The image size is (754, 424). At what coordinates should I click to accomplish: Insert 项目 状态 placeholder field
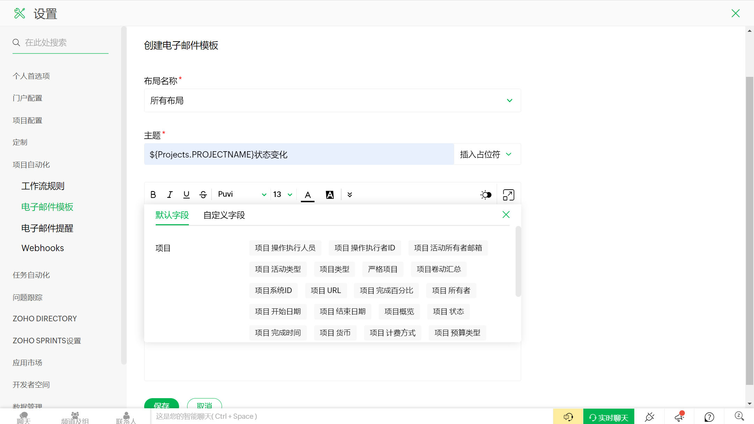448,312
